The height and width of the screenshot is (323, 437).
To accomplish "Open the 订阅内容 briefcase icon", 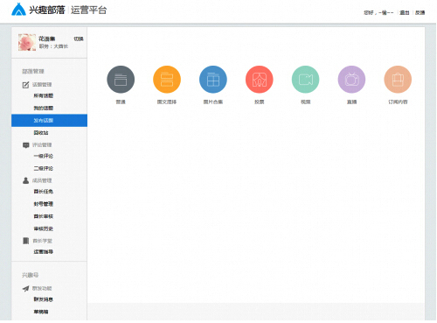I will pos(398,80).
